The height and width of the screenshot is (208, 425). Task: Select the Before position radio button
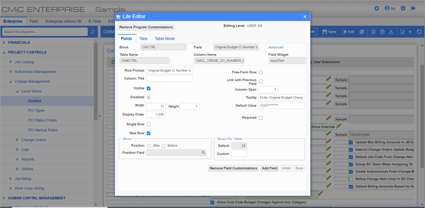[x=163, y=145]
